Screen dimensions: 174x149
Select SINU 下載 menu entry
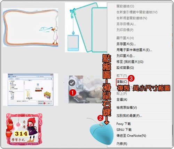point(124,130)
